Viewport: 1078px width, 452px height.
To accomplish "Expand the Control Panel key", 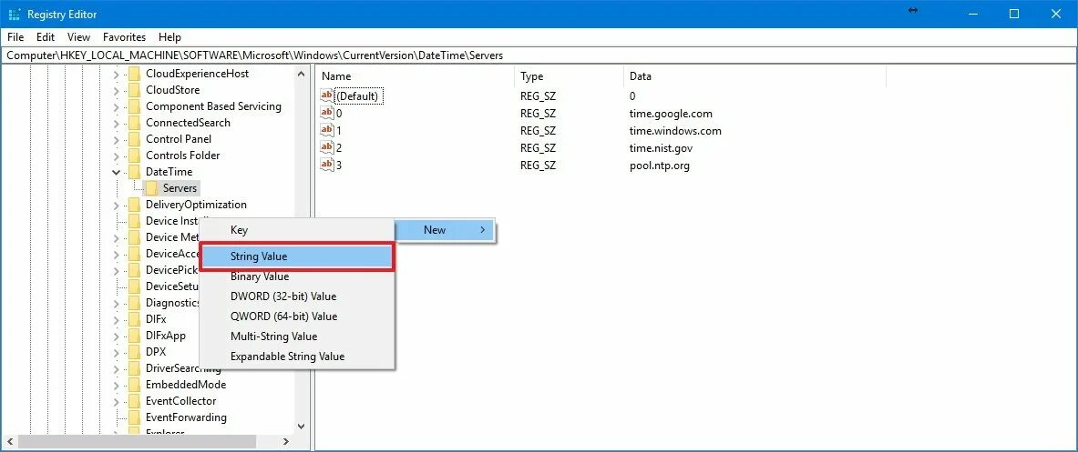I will (117, 138).
